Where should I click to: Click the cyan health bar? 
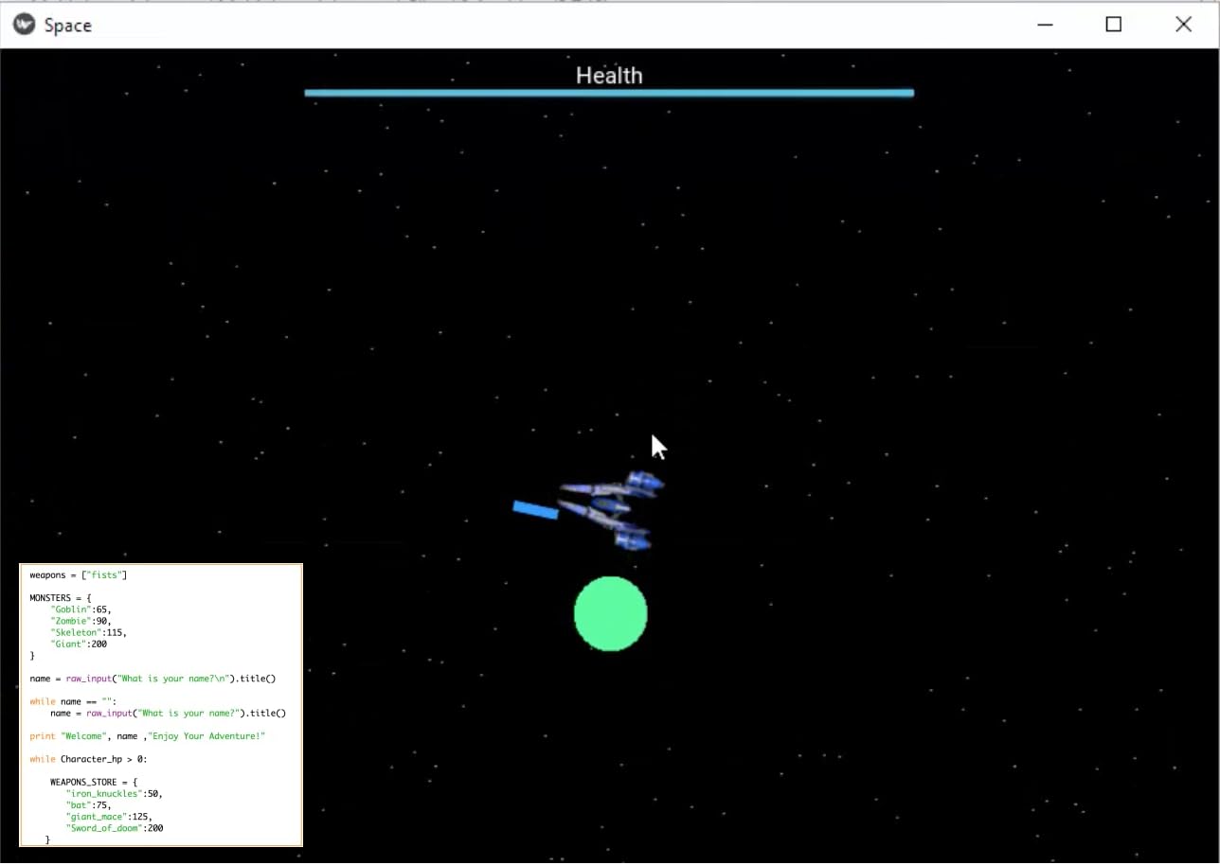coord(609,92)
